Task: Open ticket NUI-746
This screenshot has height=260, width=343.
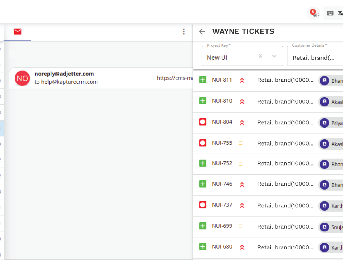Action: tap(222, 184)
